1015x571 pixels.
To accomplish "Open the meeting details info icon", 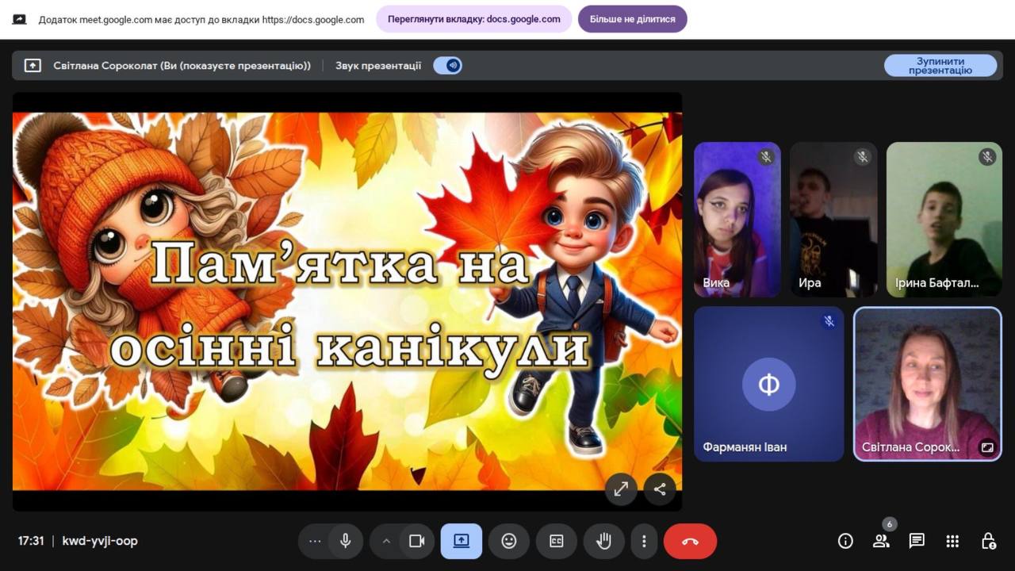I will click(845, 541).
